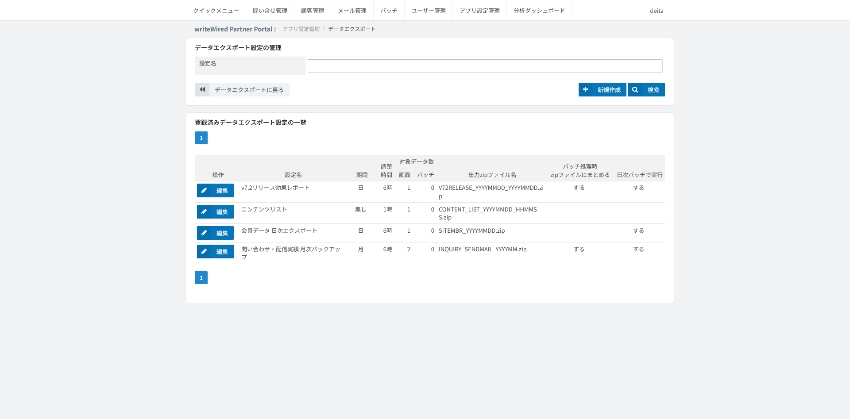The width and height of the screenshot is (850, 419).
Task: Click the 期間 column header
Action: tap(362, 175)
